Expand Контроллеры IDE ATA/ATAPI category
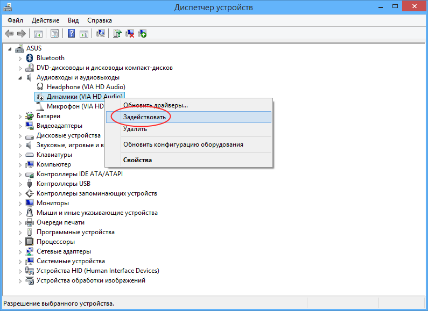428x311 pixels. point(20,175)
